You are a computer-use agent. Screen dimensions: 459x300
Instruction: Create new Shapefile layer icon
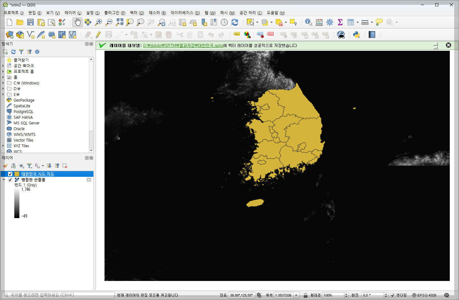tap(30, 35)
